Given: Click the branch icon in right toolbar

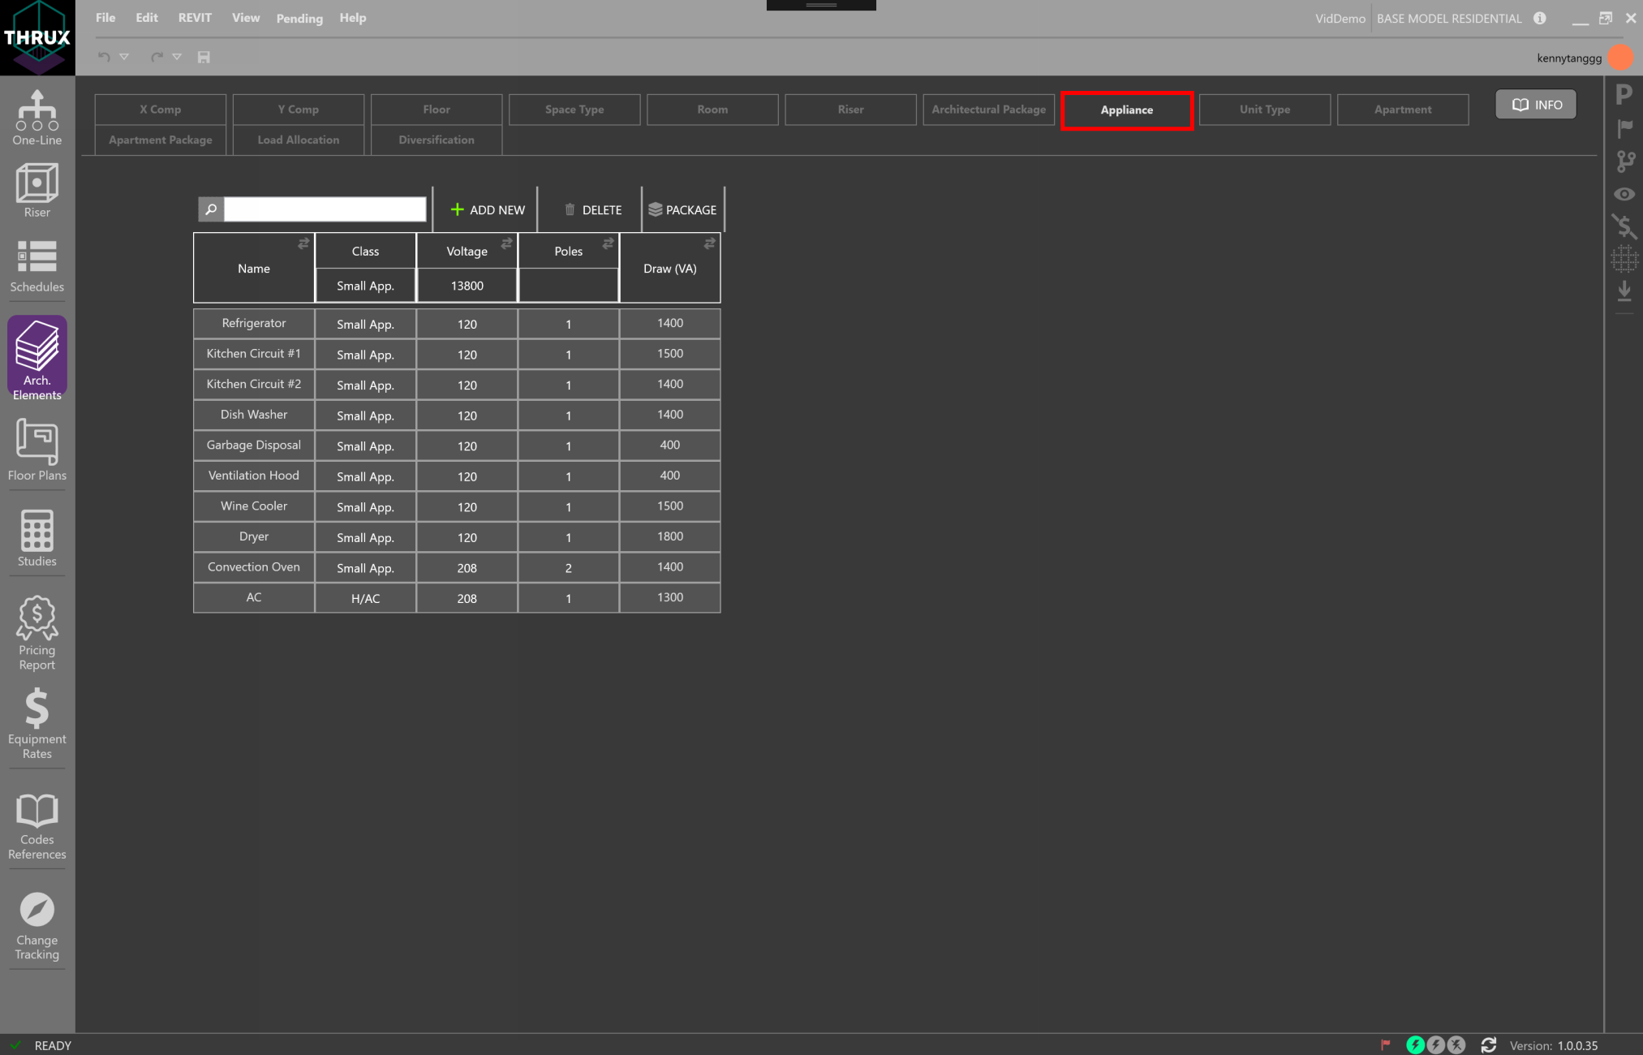Looking at the screenshot, I should click(x=1625, y=161).
